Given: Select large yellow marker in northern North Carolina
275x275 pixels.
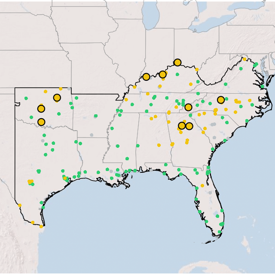Looking at the screenshot, I should pyautogui.click(x=221, y=100).
